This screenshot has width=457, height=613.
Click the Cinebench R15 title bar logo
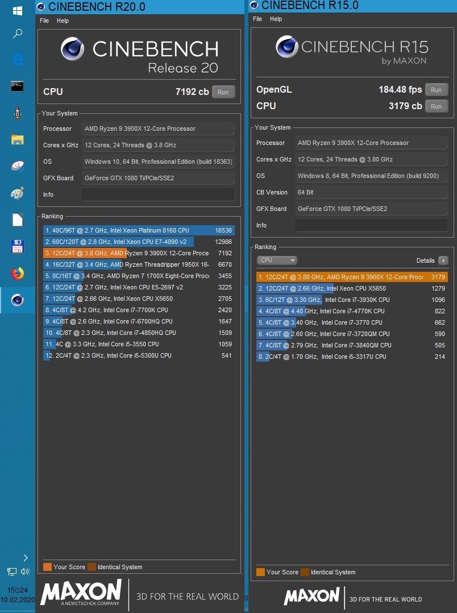coord(254,5)
